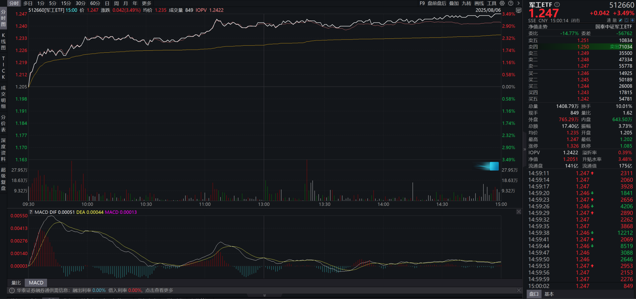Click the info icon beside 军工ETF title
This screenshot has height=299, width=636.
[557, 5]
